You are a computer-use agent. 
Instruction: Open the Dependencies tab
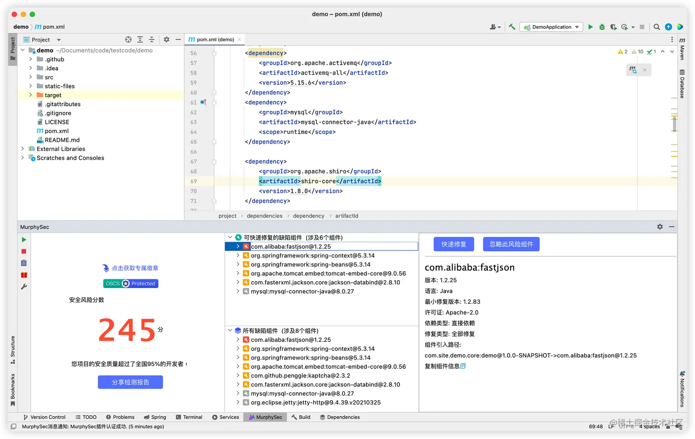(x=340, y=417)
